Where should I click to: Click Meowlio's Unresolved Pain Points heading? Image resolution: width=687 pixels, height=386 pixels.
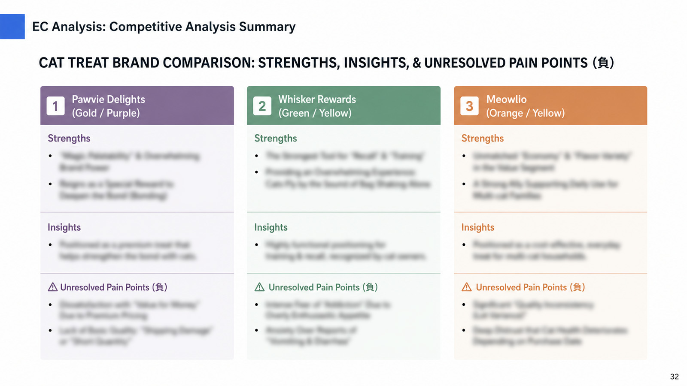point(530,287)
